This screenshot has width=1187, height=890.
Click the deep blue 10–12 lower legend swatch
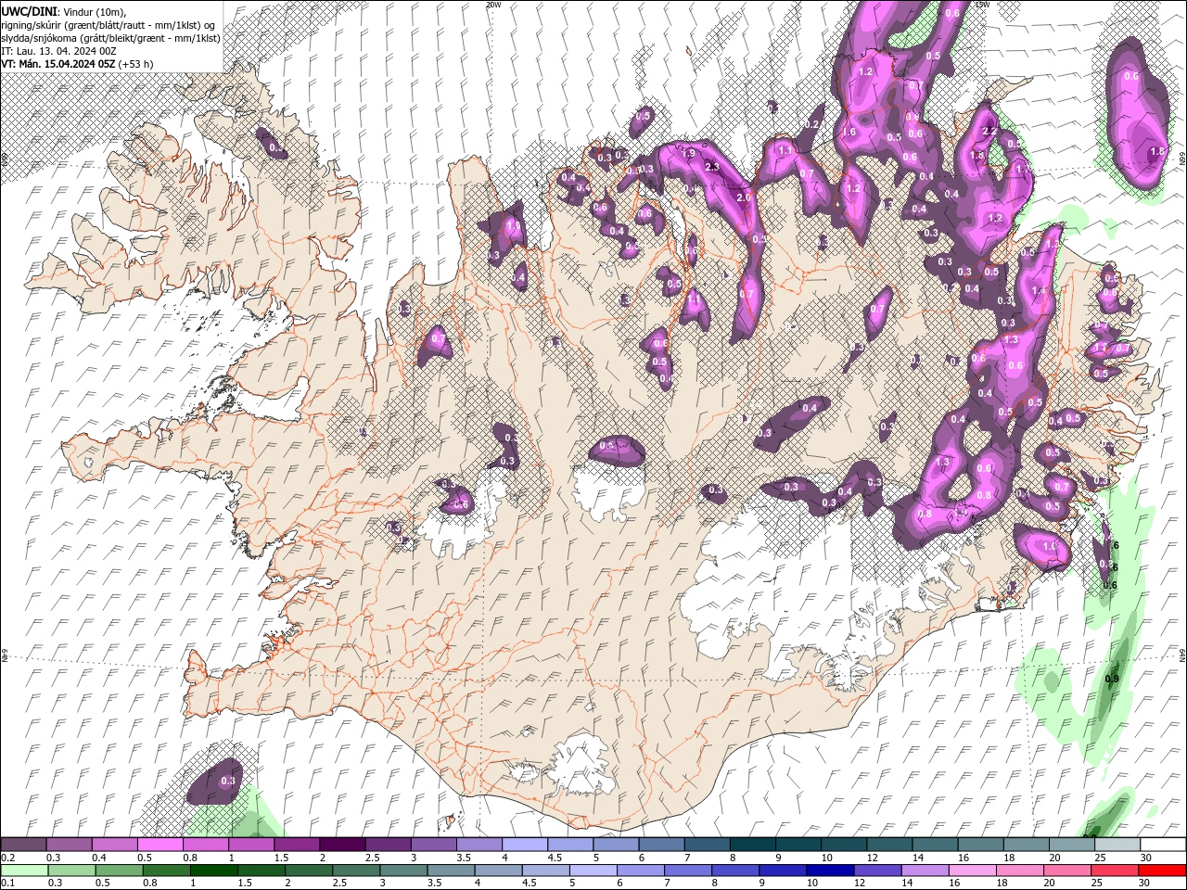[830, 871]
